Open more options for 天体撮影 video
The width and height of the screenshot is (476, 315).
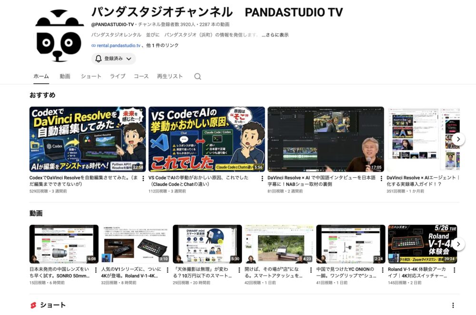[x=239, y=270]
